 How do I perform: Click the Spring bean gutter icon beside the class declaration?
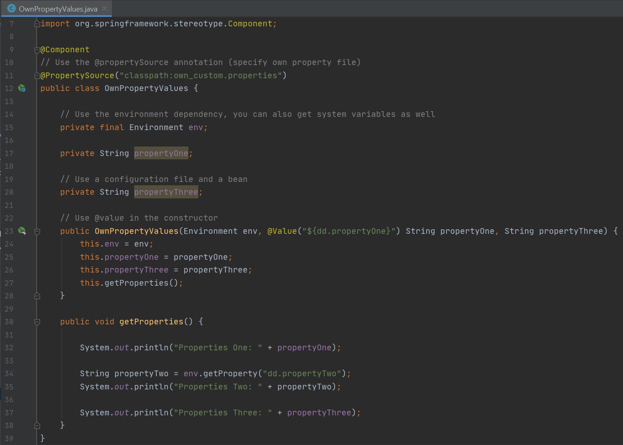click(22, 89)
